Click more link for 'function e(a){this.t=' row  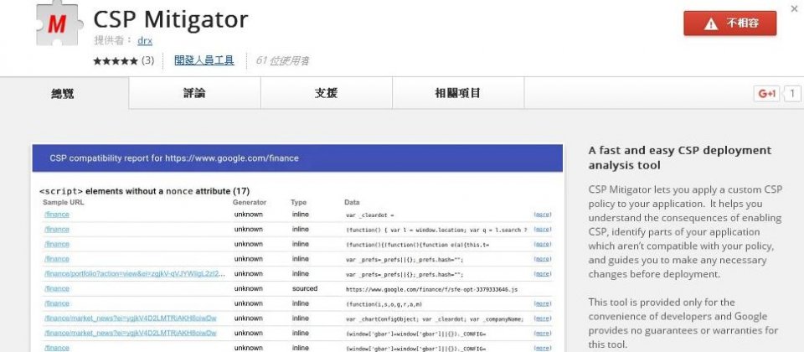pos(542,244)
